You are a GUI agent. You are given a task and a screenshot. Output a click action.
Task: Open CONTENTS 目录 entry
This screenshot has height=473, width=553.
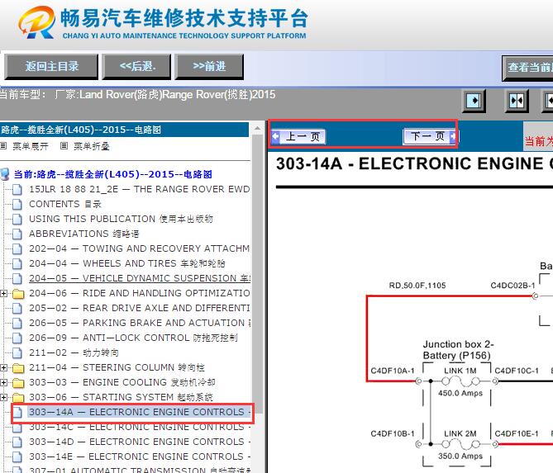pyautogui.click(x=65, y=204)
